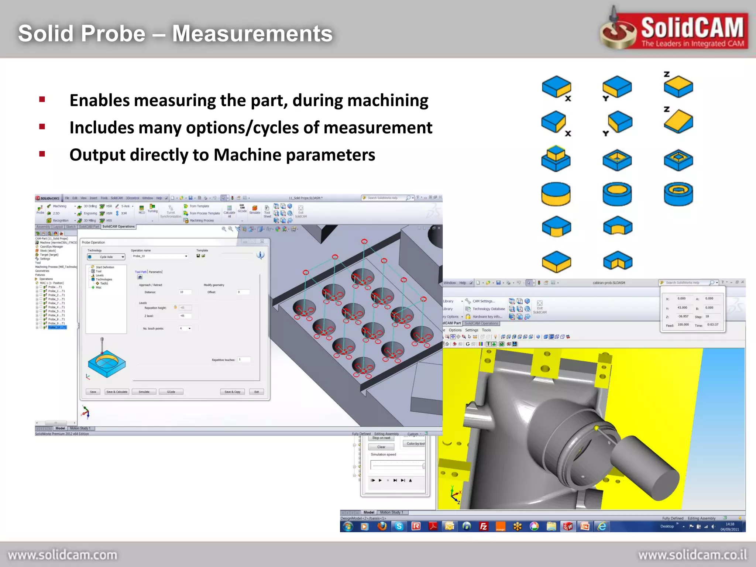
Task: Click the Modify geometry Offset field
Action: point(243,292)
